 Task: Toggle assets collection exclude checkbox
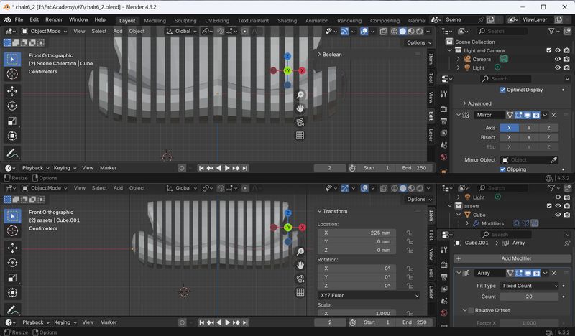549,206
